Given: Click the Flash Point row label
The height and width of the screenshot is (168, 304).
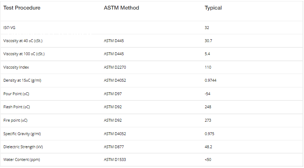Looking at the screenshot, I should point(17,107).
